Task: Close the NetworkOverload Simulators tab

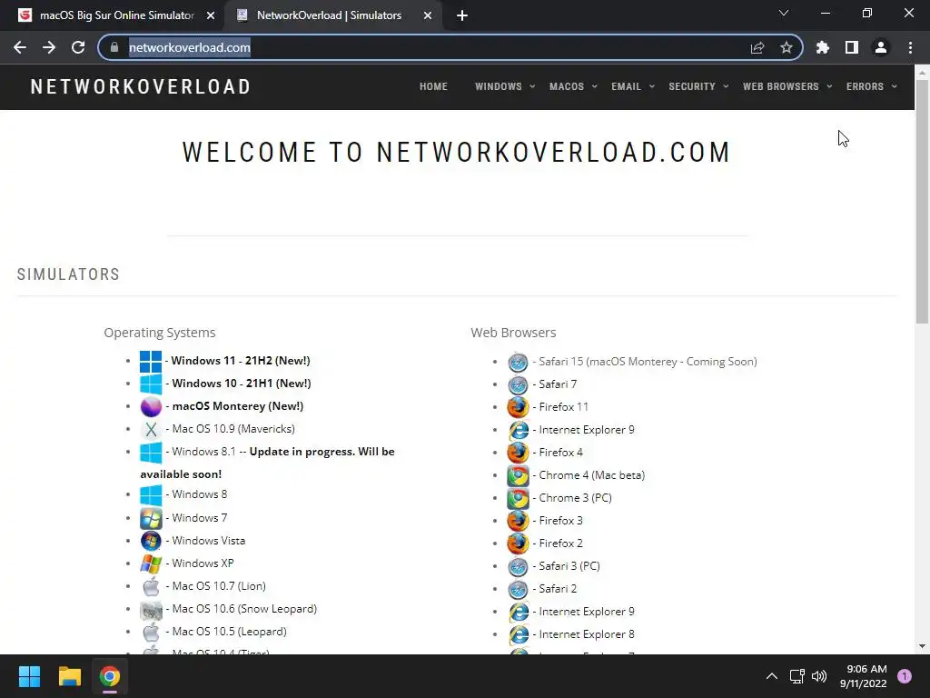Action: [x=428, y=15]
